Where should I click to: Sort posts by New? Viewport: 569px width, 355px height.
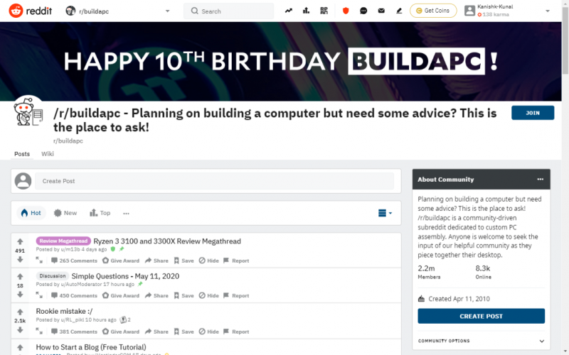(x=65, y=213)
